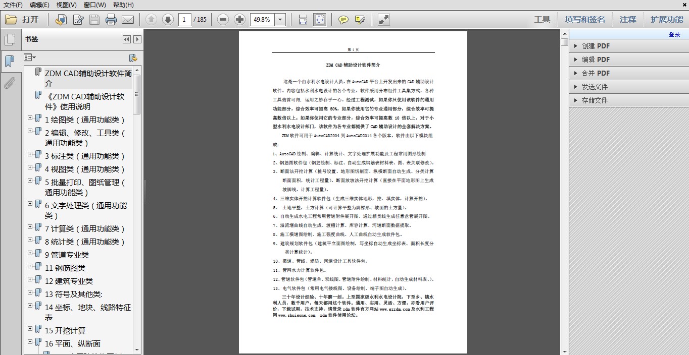Click the Open folder icon in toolbar
Viewport: 689px width, 355px height.
click(11, 20)
